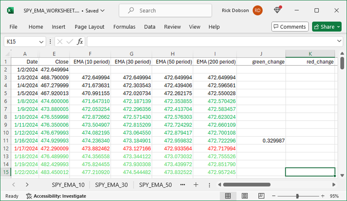Open the View ribbon tab

tap(195, 27)
